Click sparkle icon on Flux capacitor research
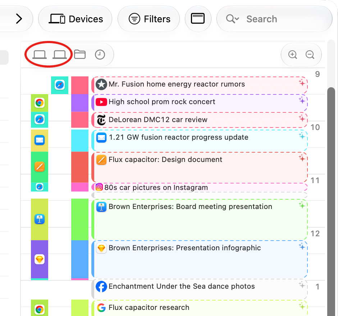Screen dimensions: 338x316 click(302, 306)
